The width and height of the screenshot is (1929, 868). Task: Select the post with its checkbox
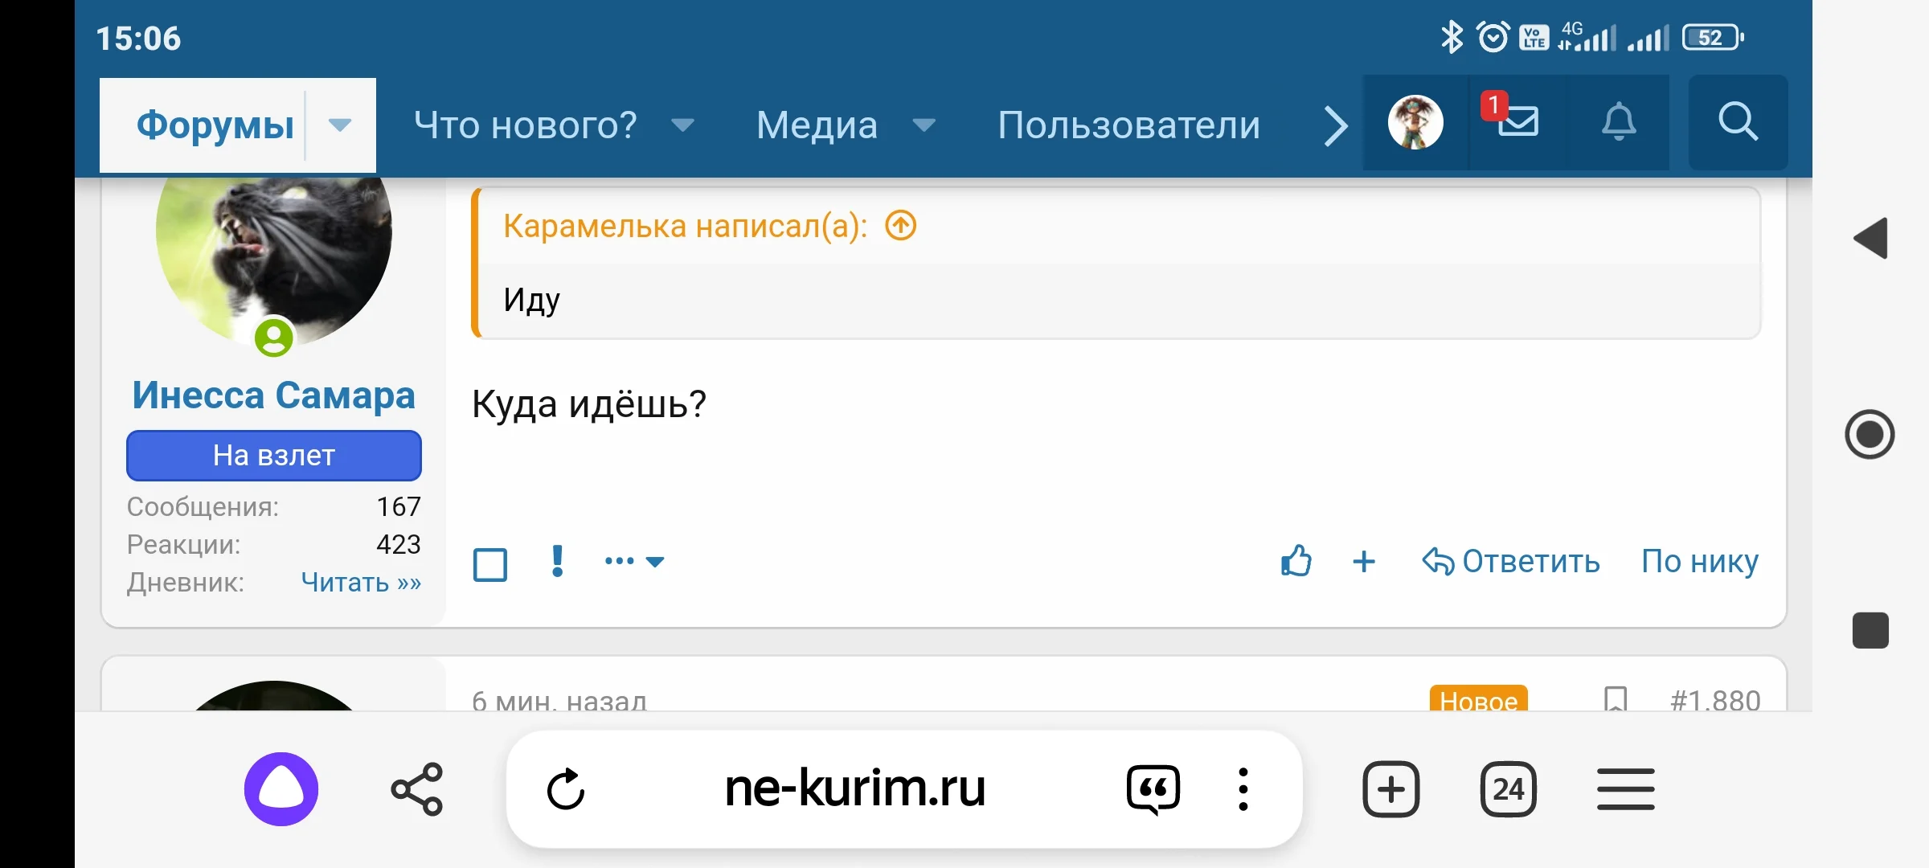[490, 564]
